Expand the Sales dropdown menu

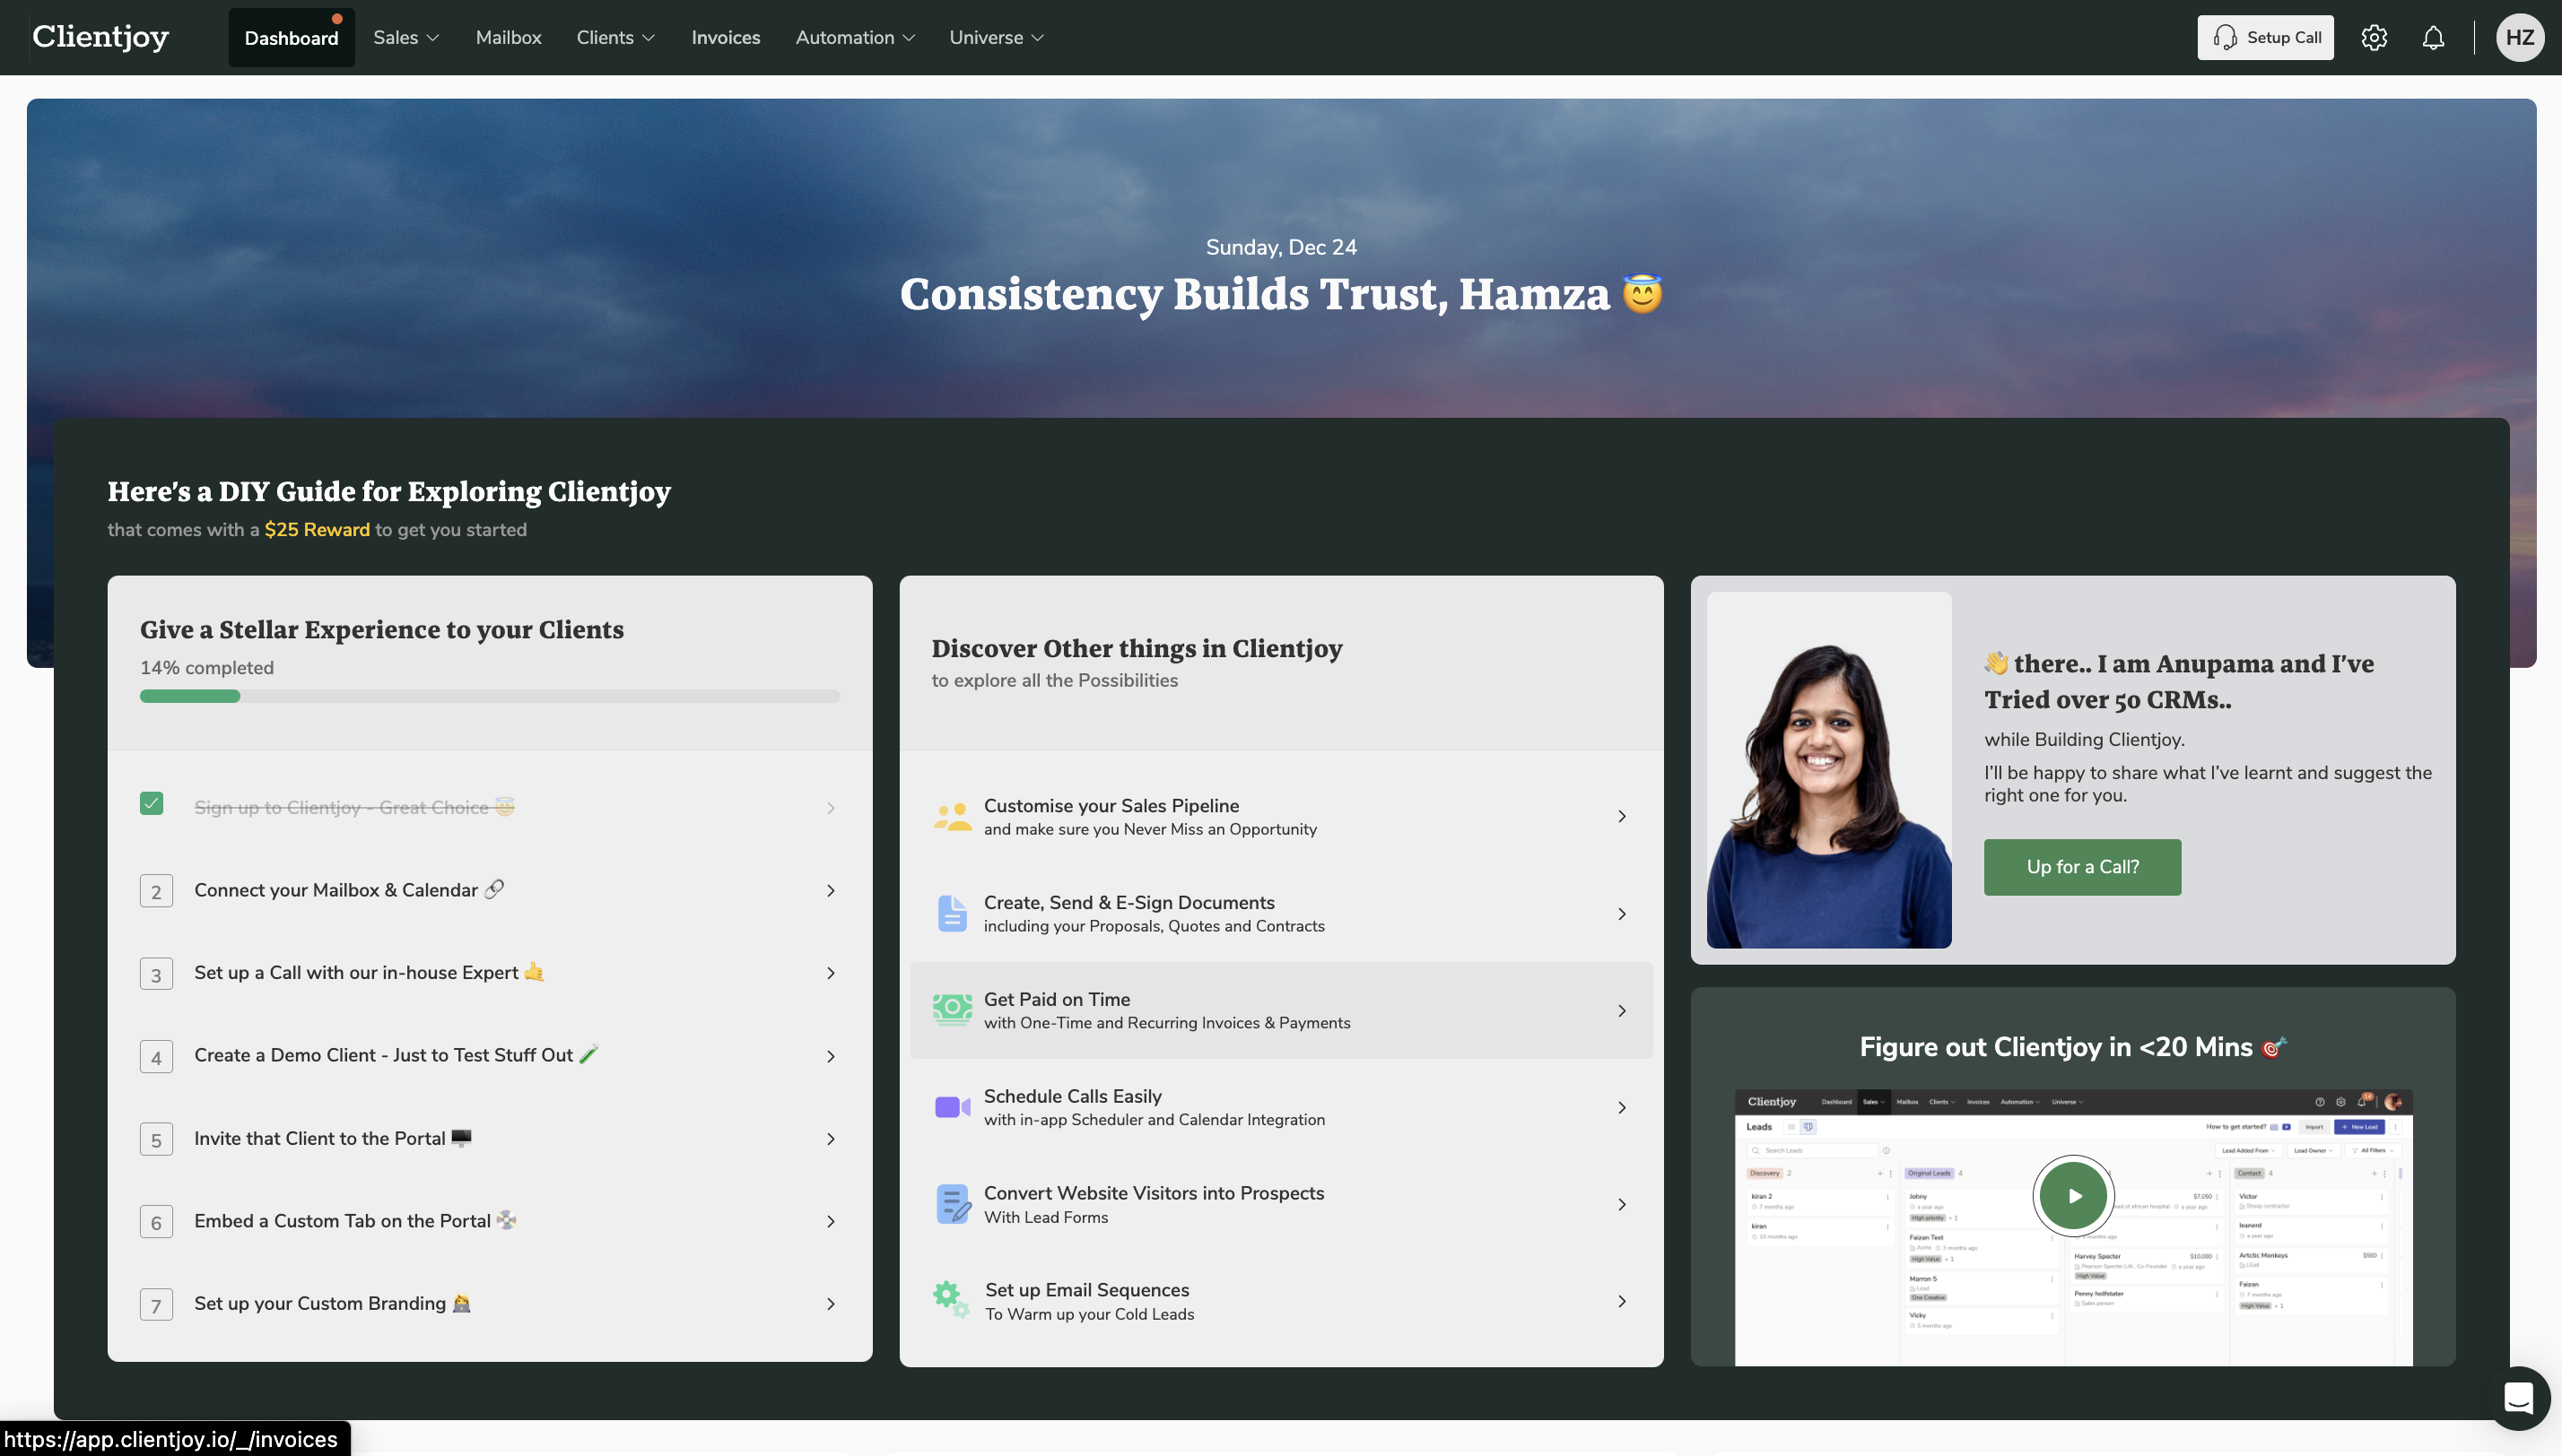pyautogui.click(x=406, y=38)
